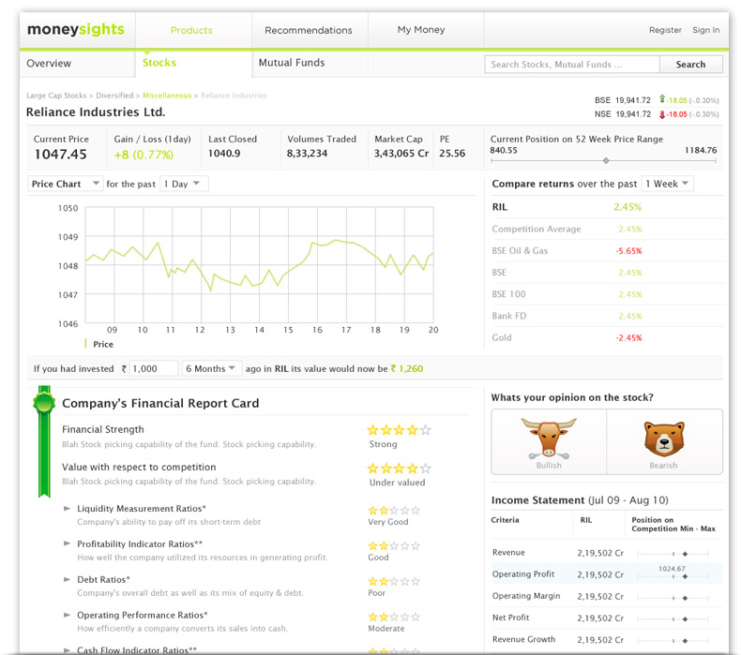Click the Current Price 1047.45 value
The height and width of the screenshot is (655, 741).
(x=60, y=155)
